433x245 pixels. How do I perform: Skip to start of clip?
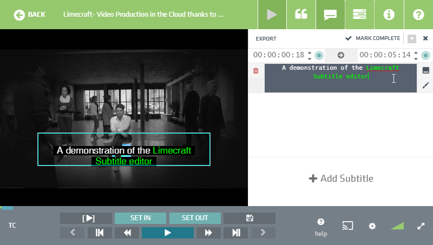click(100, 233)
